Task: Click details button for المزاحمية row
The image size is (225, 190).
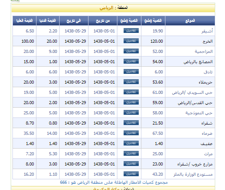Action: 131,51
